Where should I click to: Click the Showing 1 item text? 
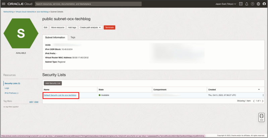pyautogui.click(x=244, y=101)
